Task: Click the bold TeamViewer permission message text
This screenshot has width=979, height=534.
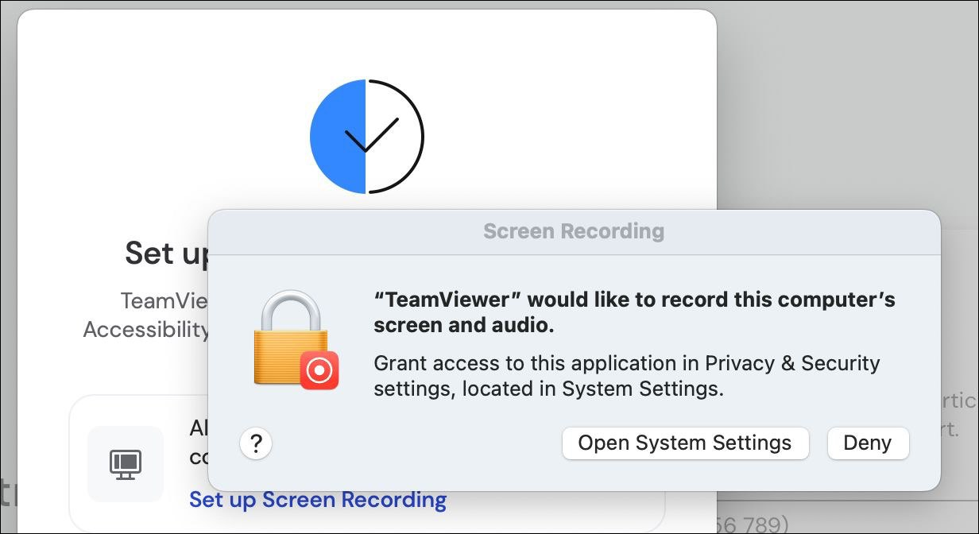Action: pos(634,312)
